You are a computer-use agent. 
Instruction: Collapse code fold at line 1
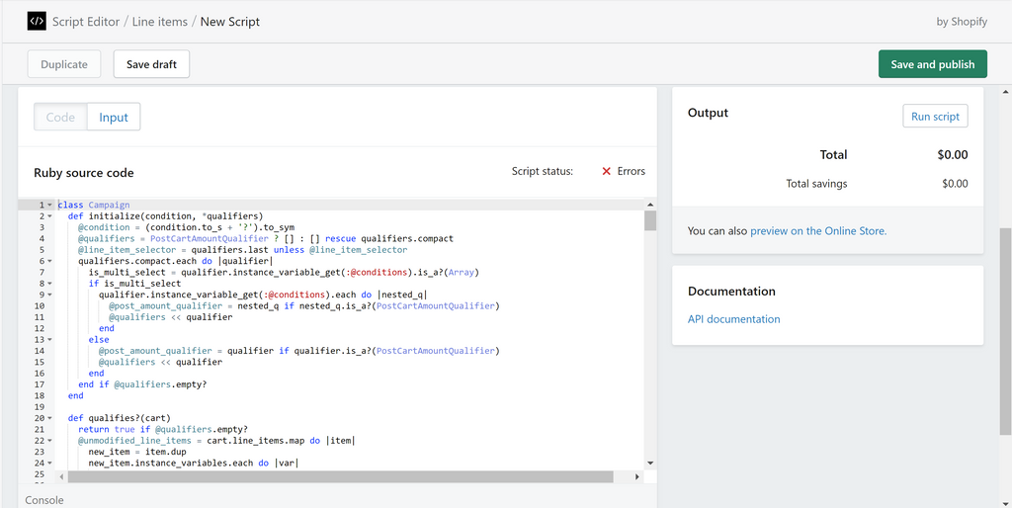pos(49,206)
